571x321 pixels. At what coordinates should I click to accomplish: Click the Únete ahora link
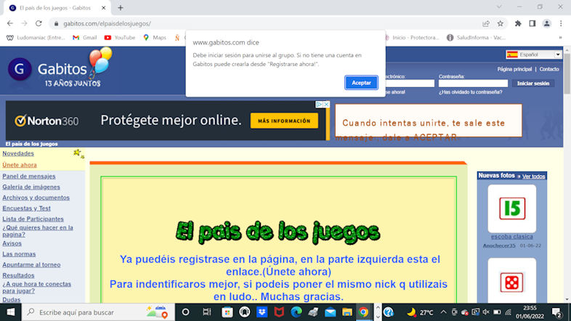pos(20,165)
